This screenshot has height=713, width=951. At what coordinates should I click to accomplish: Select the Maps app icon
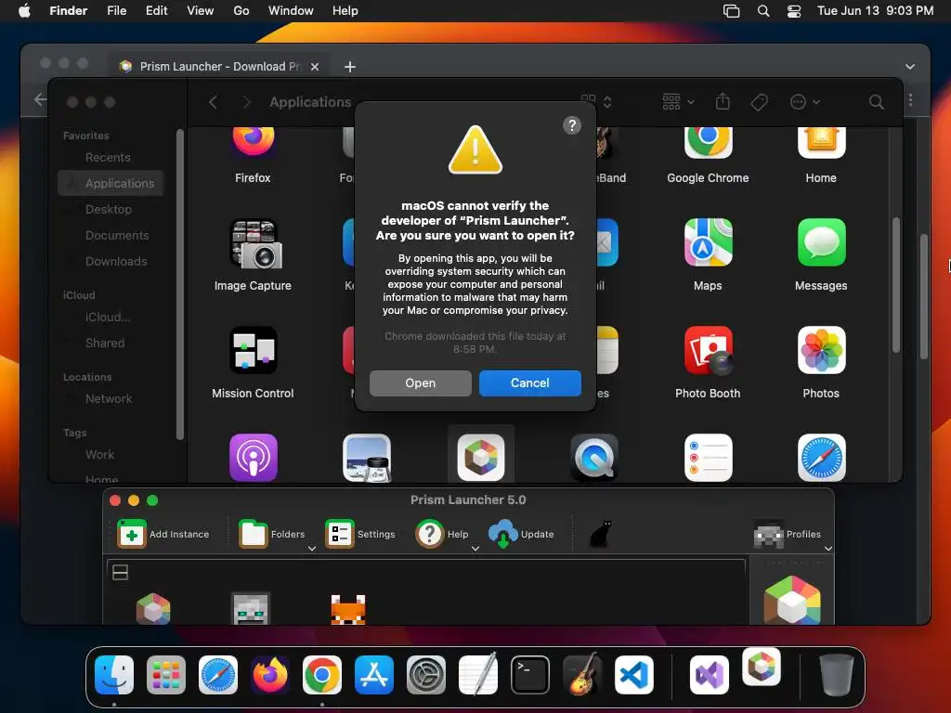tap(708, 242)
